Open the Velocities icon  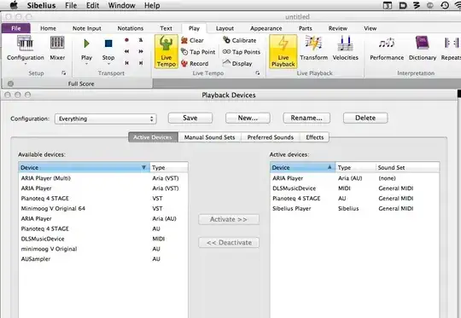(345, 43)
